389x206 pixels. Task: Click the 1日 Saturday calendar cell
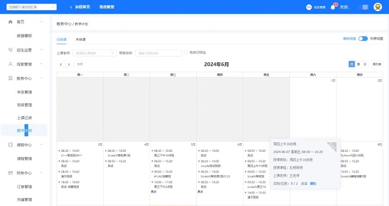pyautogui.click(x=313, y=109)
